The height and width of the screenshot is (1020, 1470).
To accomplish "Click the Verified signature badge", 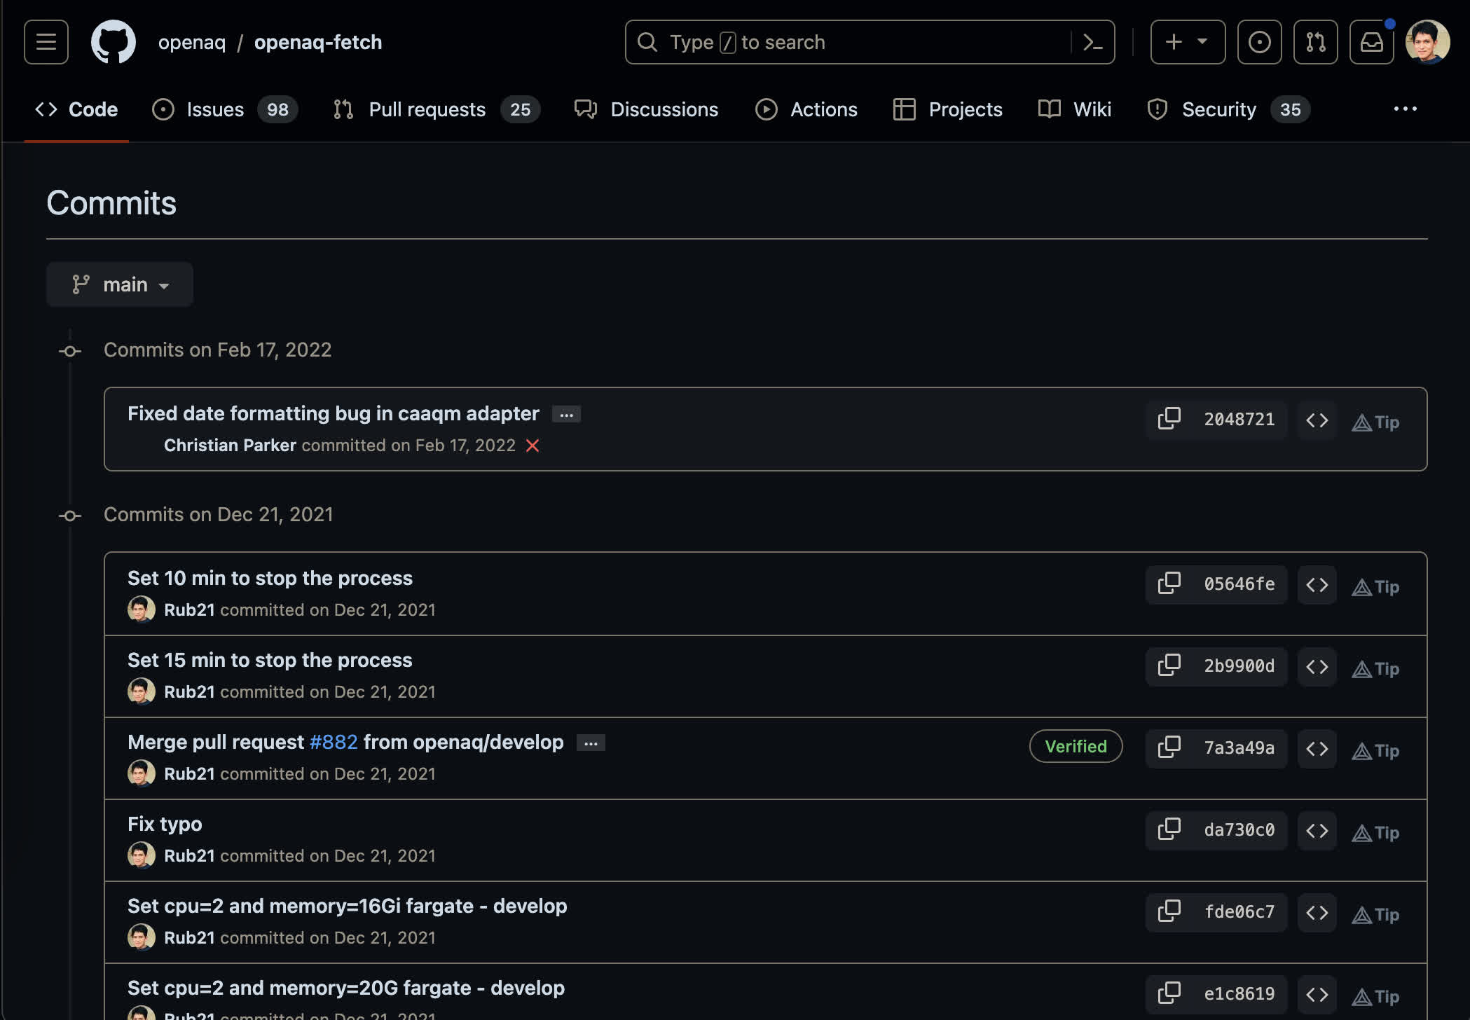I will (x=1076, y=747).
